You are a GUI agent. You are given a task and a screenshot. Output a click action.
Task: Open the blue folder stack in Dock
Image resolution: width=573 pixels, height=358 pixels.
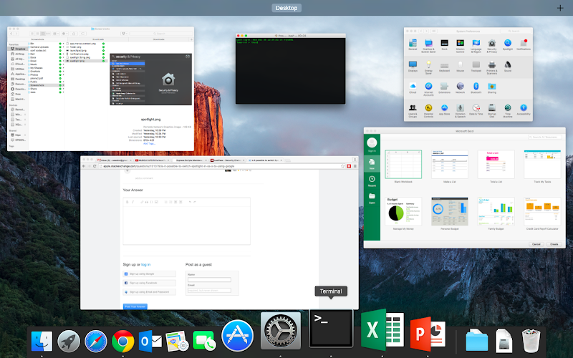[x=476, y=342]
